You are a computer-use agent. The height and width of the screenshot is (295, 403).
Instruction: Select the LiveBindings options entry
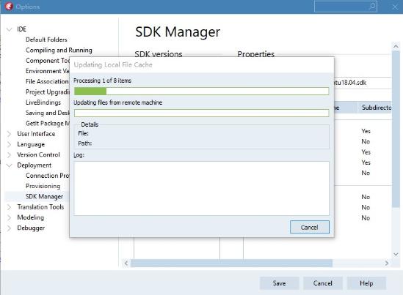[x=43, y=102]
